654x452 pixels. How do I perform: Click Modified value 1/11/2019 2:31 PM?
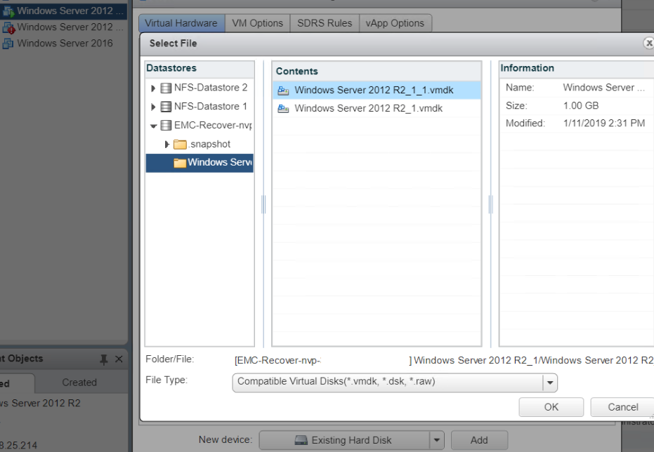[x=604, y=124]
